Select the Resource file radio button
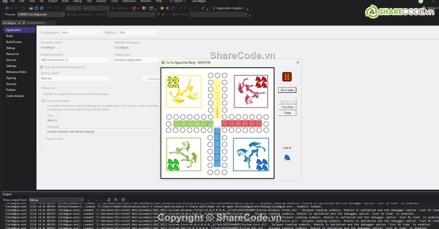Image resolution: width=439 pixels, height=229 pixels. pos(44,139)
